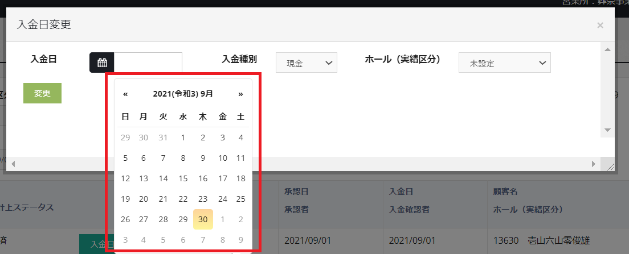This screenshot has width=629, height=254.
Task: Select August 31 greyed-out date
Action: (x=164, y=138)
